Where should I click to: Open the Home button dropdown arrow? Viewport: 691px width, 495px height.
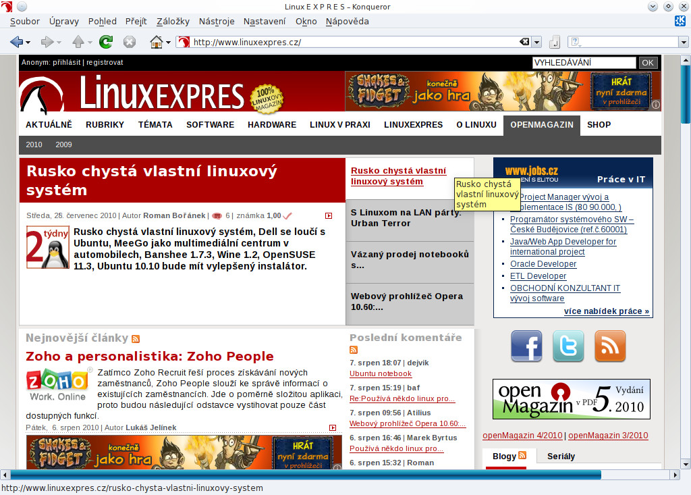(168, 43)
